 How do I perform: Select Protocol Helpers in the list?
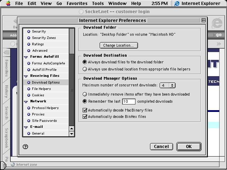pos(46,108)
